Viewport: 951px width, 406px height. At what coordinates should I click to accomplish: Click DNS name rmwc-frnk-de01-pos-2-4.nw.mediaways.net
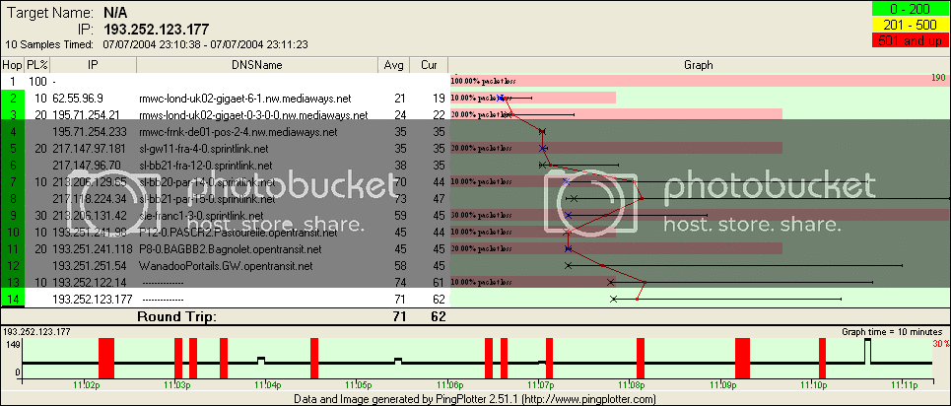pos(238,132)
